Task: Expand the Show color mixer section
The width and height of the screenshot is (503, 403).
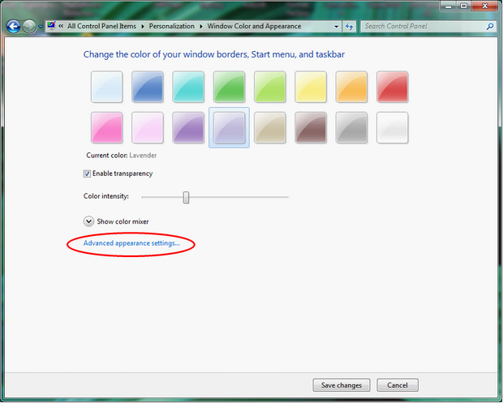Action: pos(88,221)
